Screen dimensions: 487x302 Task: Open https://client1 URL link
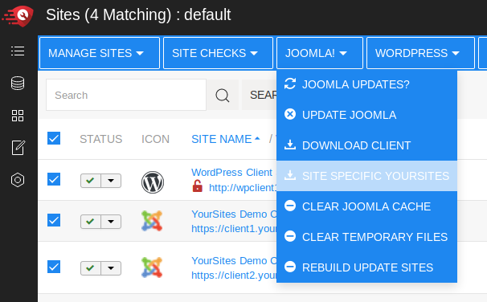click(x=234, y=228)
